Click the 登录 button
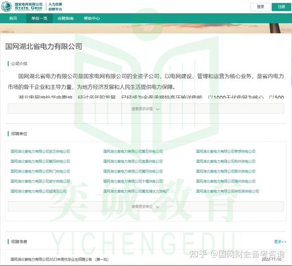 260,7
